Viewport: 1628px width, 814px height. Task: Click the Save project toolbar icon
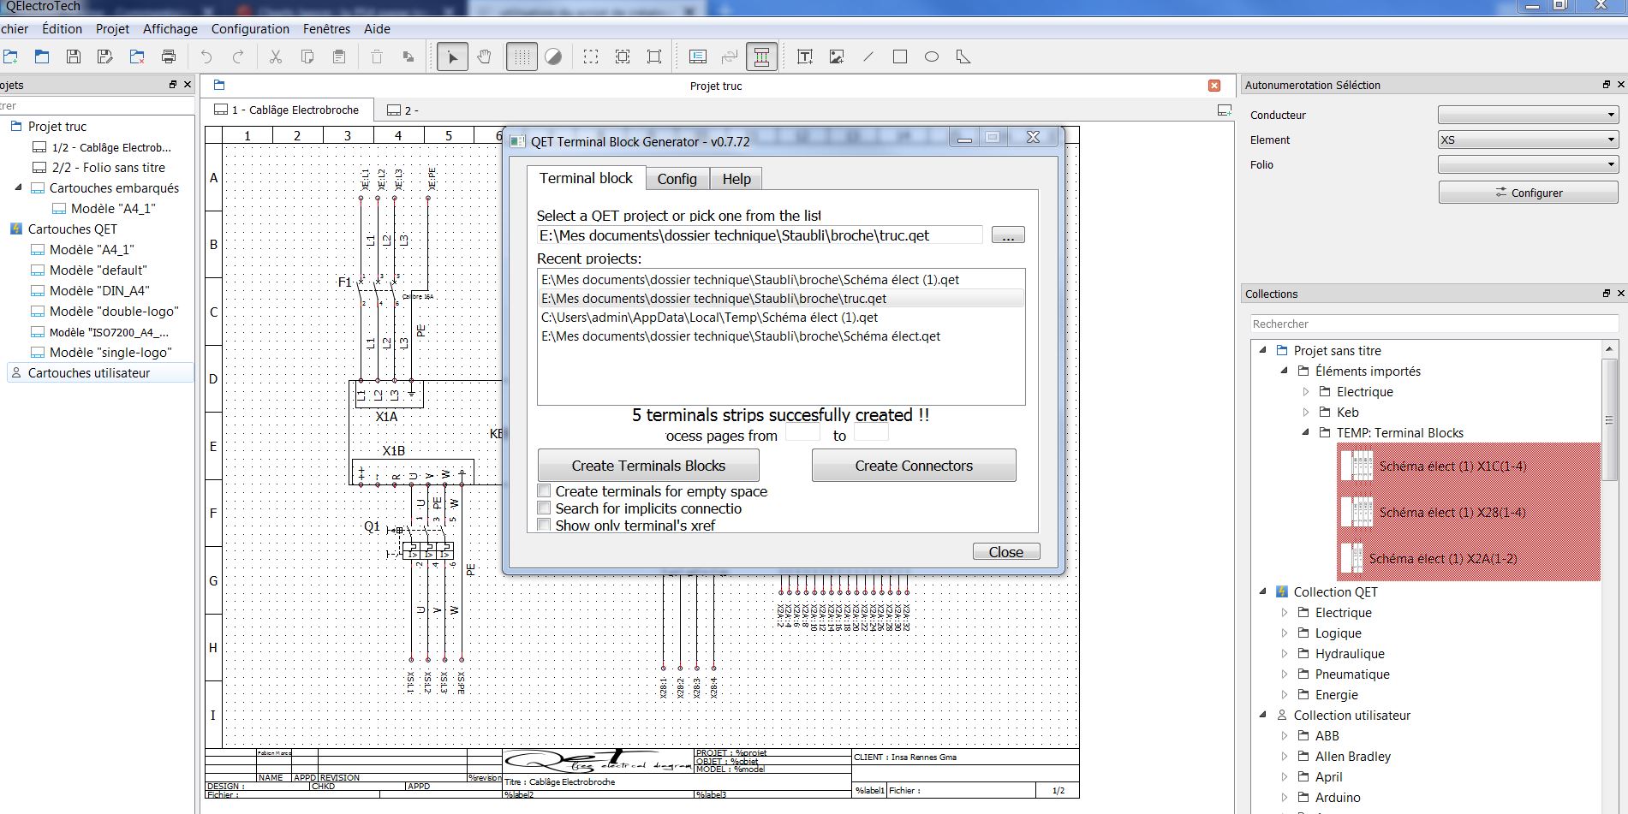74,57
